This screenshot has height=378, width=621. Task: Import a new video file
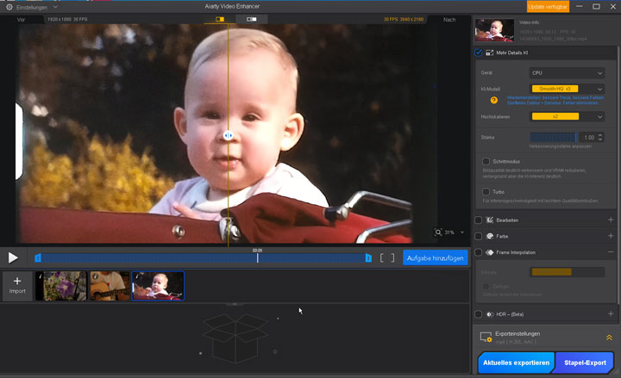point(17,286)
